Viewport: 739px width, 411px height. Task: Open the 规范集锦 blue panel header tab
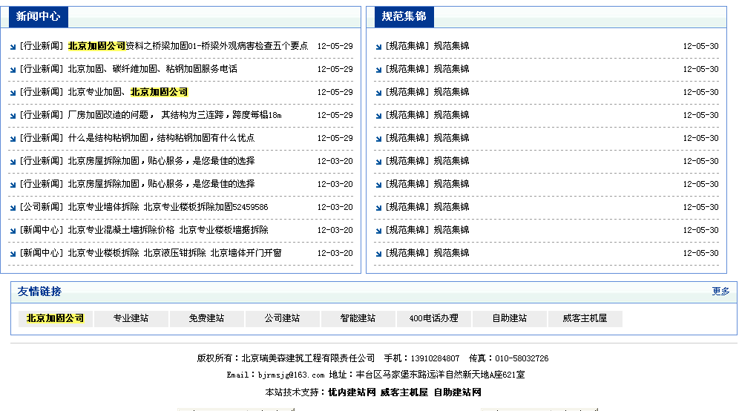404,16
